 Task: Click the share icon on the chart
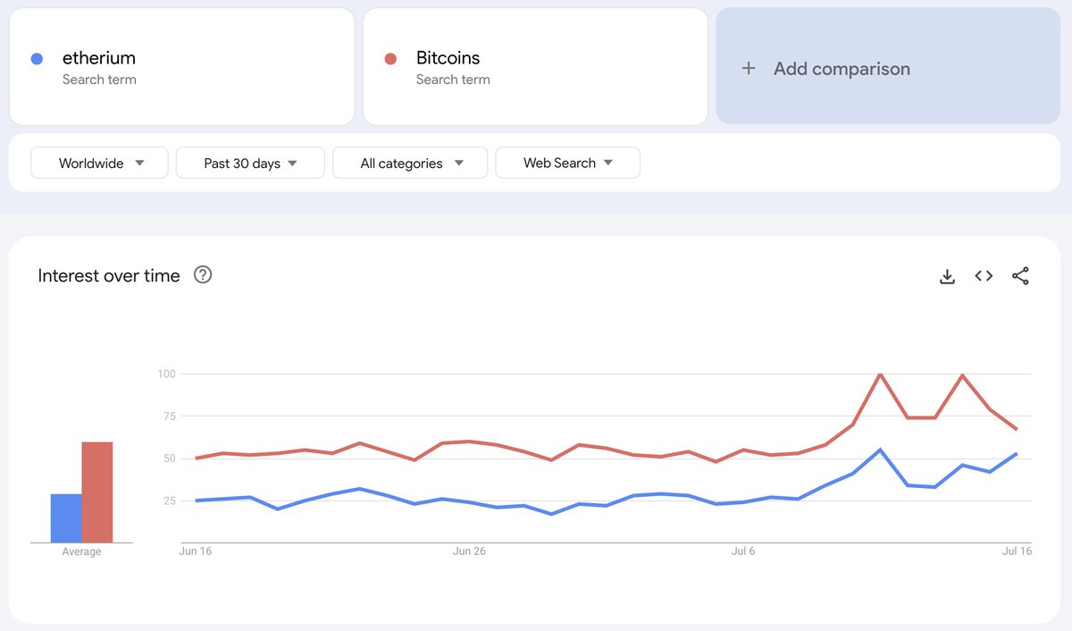click(x=1020, y=276)
